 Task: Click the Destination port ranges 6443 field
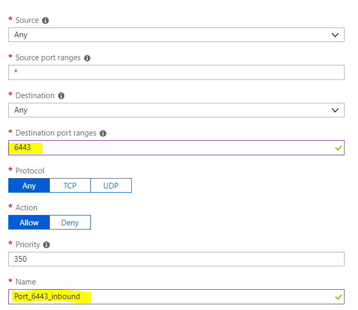click(x=176, y=148)
